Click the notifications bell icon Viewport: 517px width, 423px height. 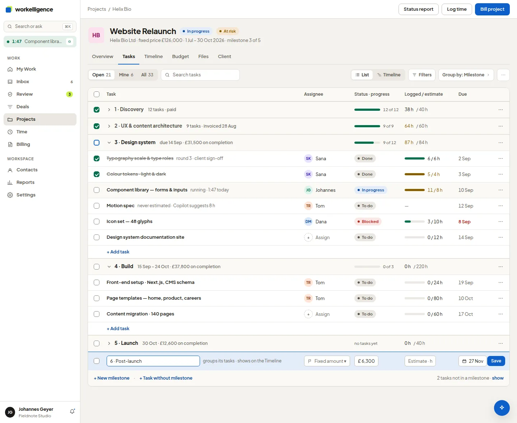coord(72,412)
